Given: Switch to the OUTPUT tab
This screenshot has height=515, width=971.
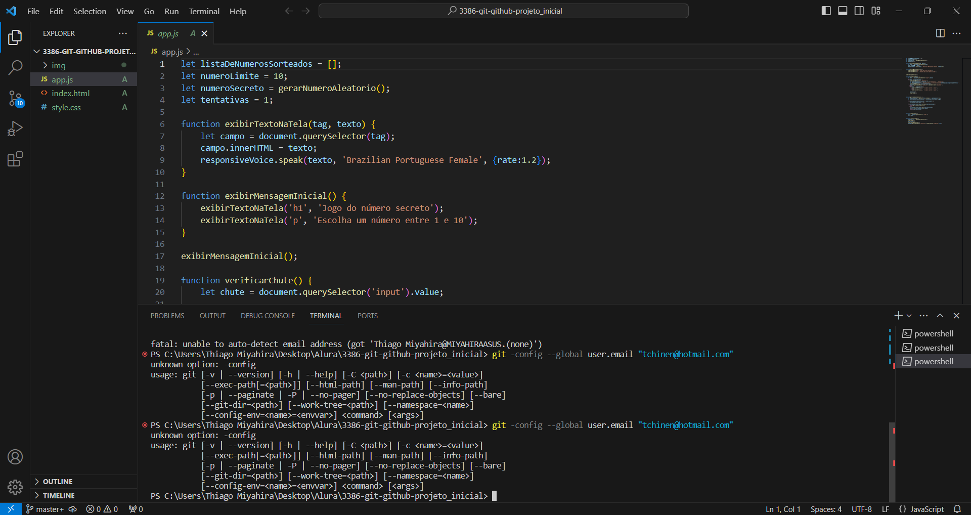Looking at the screenshot, I should coord(212,316).
